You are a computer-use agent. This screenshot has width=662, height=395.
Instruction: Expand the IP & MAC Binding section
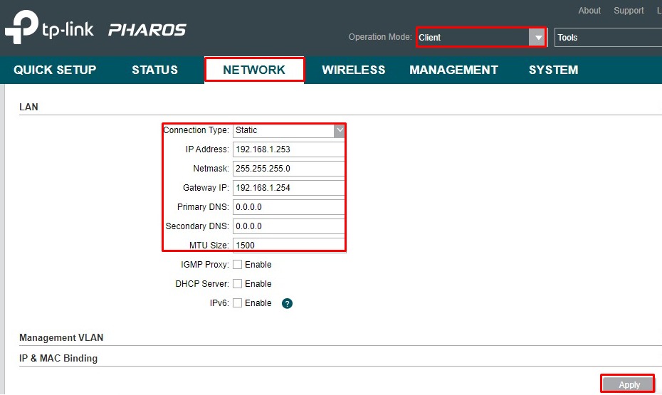click(58, 358)
